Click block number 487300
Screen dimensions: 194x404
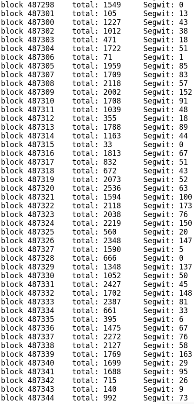click(41, 22)
